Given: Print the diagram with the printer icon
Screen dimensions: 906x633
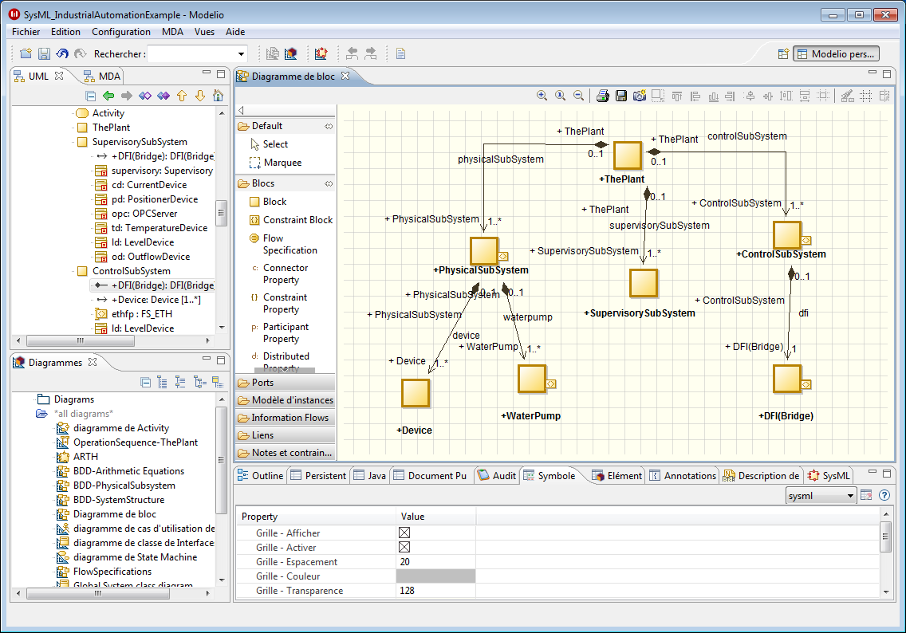Looking at the screenshot, I should (603, 96).
